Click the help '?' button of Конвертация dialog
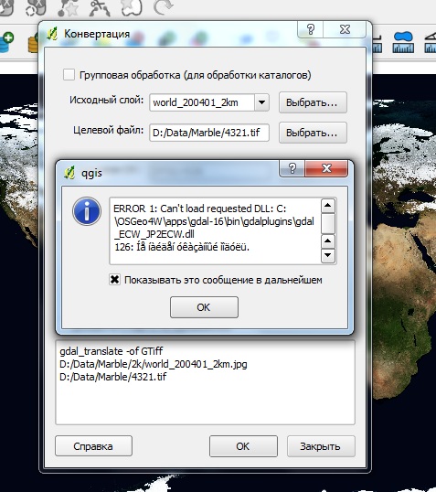436x492 pixels. [310, 29]
